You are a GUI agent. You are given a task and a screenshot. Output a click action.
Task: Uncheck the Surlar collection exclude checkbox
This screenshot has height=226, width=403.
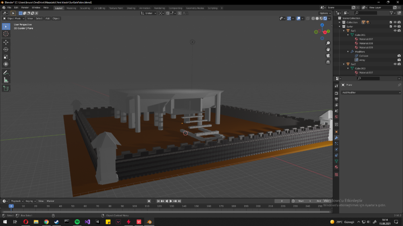click(x=391, y=27)
